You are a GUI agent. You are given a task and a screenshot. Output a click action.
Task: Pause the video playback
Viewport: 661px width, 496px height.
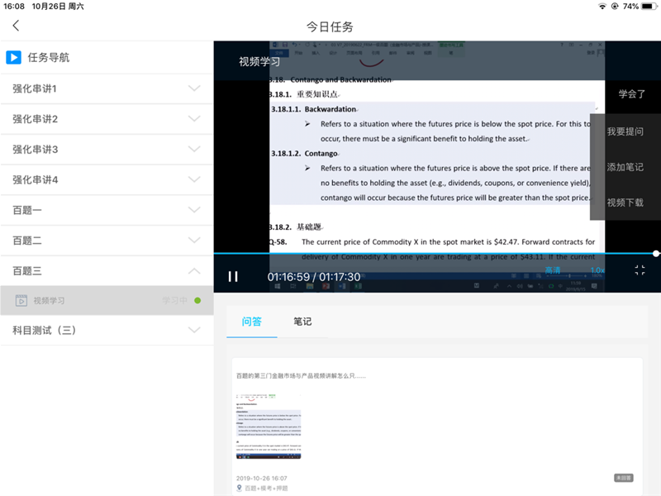pyautogui.click(x=233, y=277)
